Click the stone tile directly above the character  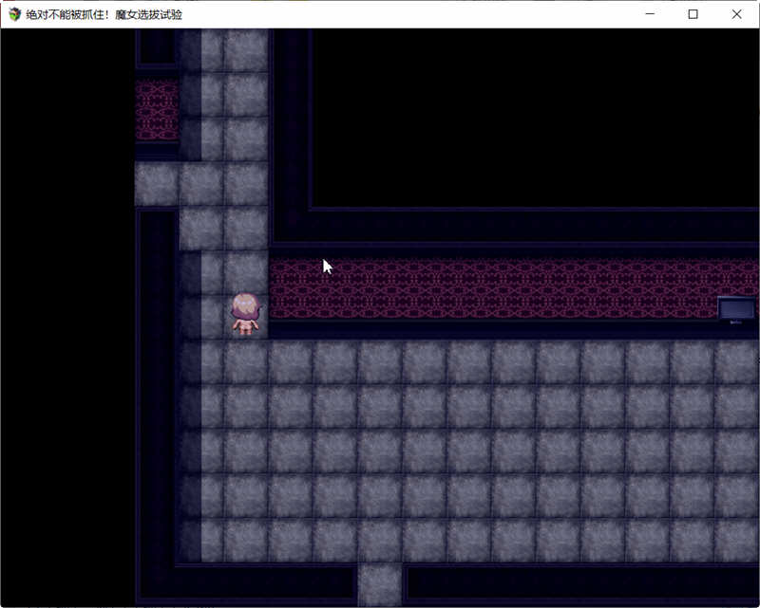tap(246, 272)
